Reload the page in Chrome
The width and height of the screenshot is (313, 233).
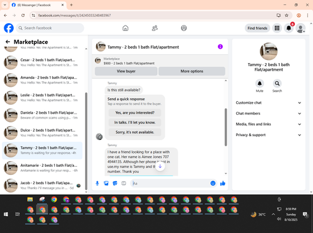23,15
